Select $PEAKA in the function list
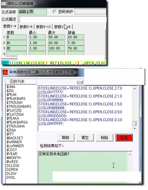 pyautogui.click(x=13, y=118)
